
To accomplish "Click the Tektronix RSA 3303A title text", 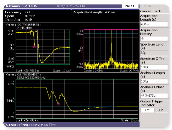I will click(21, 6).
